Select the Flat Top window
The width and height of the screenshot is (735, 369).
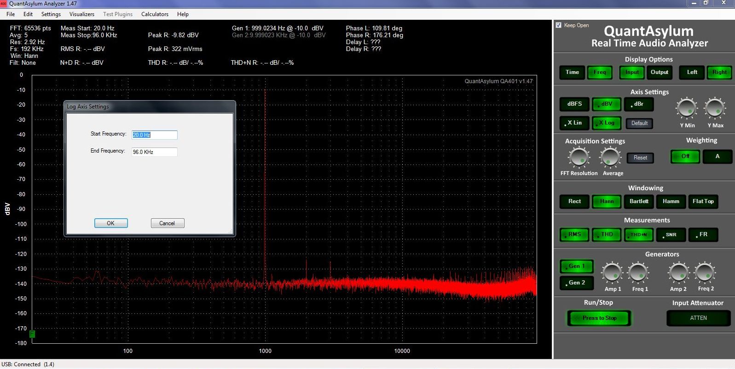pos(703,202)
